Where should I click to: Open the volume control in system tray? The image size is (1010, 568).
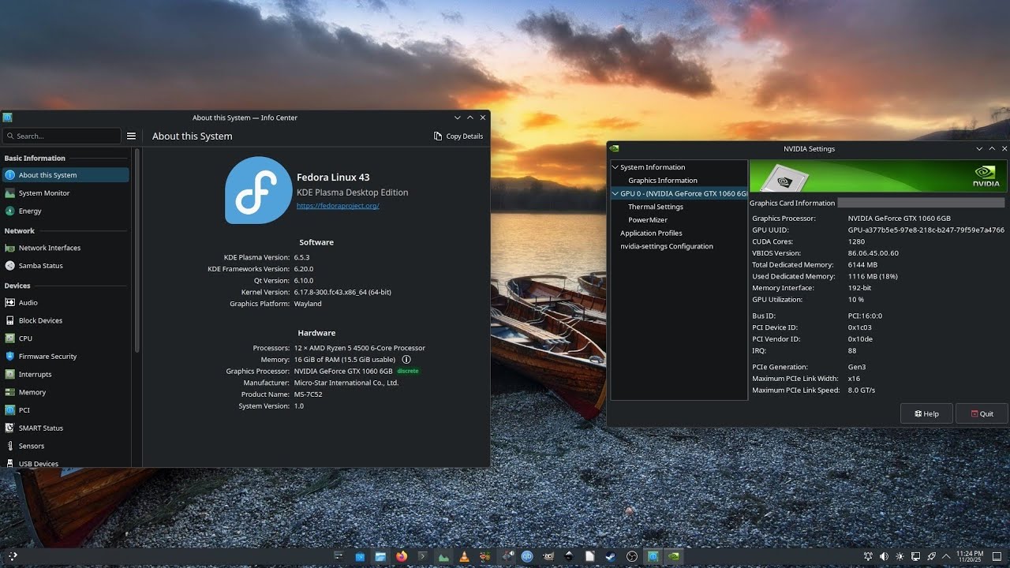[x=884, y=556]
